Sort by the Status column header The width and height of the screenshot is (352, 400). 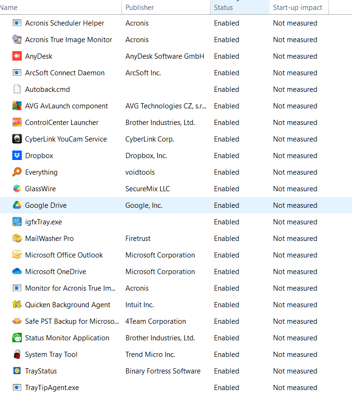(x=240, y=8)
